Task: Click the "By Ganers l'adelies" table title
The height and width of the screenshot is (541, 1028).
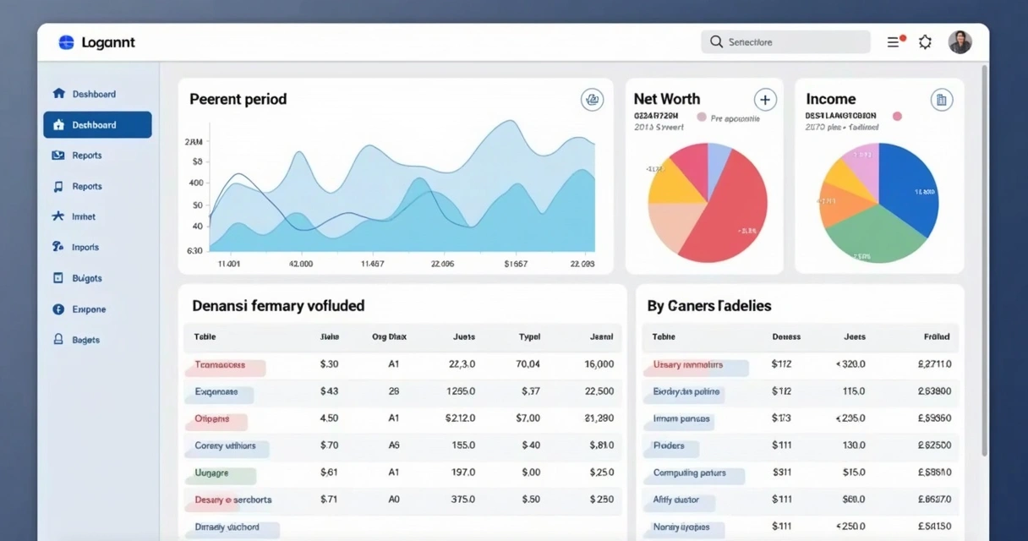Action: 709,306
